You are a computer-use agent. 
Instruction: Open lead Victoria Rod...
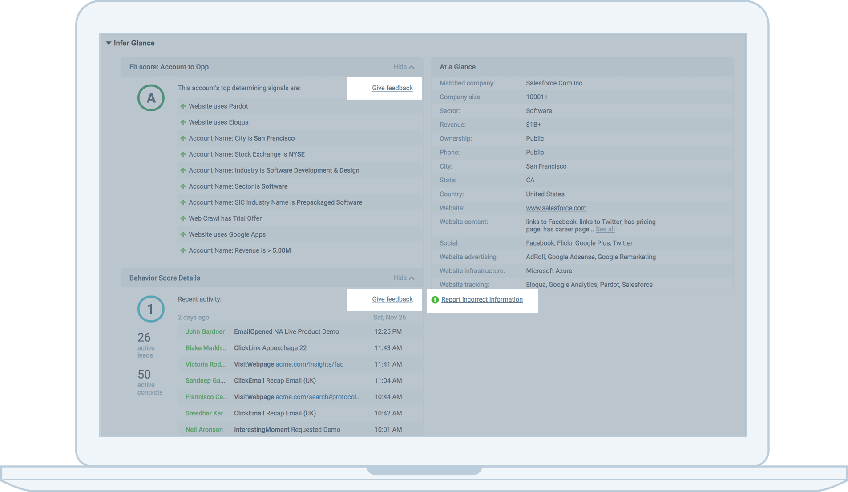206,364
